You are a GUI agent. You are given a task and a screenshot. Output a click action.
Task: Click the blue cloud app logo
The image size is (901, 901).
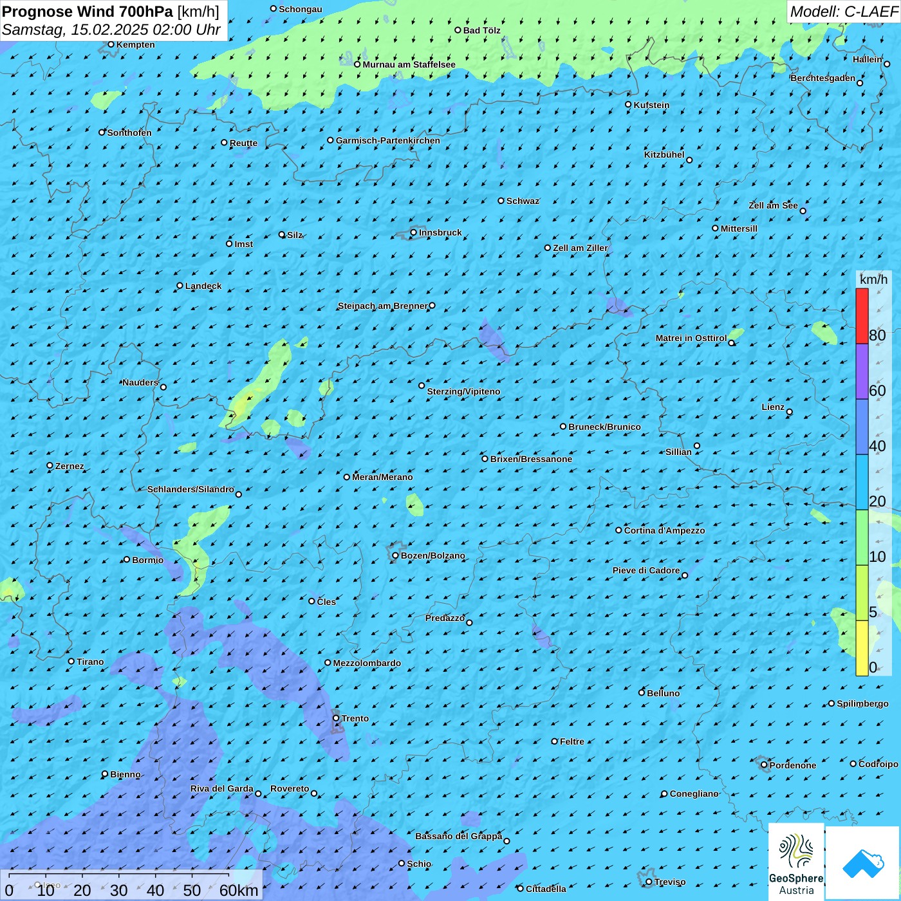click(x=863, y=863)
